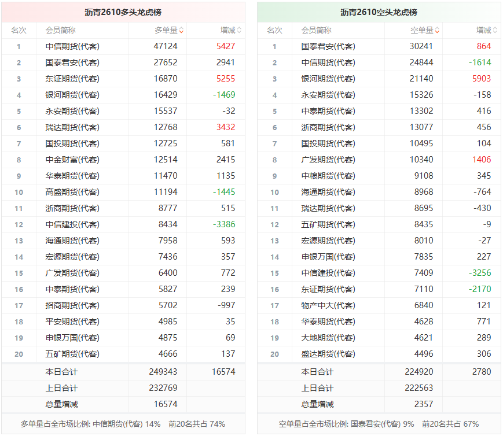Select 高盛期货(代客) in long rankings
Viewport: 503px width, 436px height.
[x=72, y=192]
